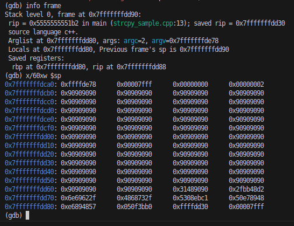Image resolution: width=294 pixels, height=226 pixels.
Task: Click the value 0xffffdd30 in last row
Action: [190, 207]
